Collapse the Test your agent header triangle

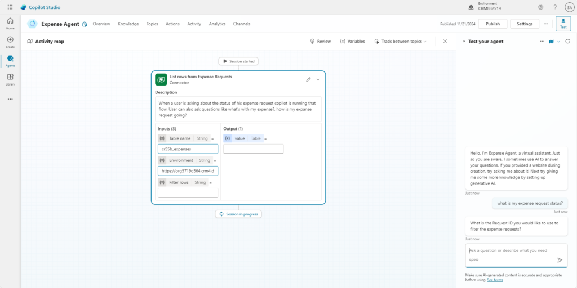[x=464, y=42]
